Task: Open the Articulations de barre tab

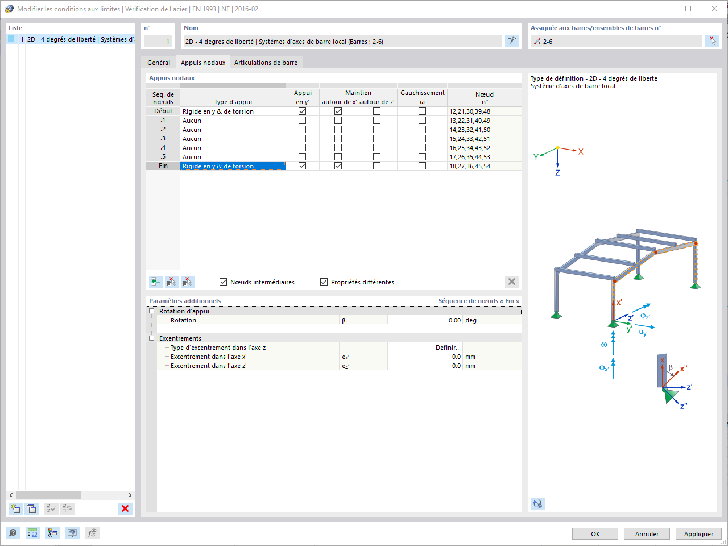Action: pyautogui.click(x=266, y=63)
